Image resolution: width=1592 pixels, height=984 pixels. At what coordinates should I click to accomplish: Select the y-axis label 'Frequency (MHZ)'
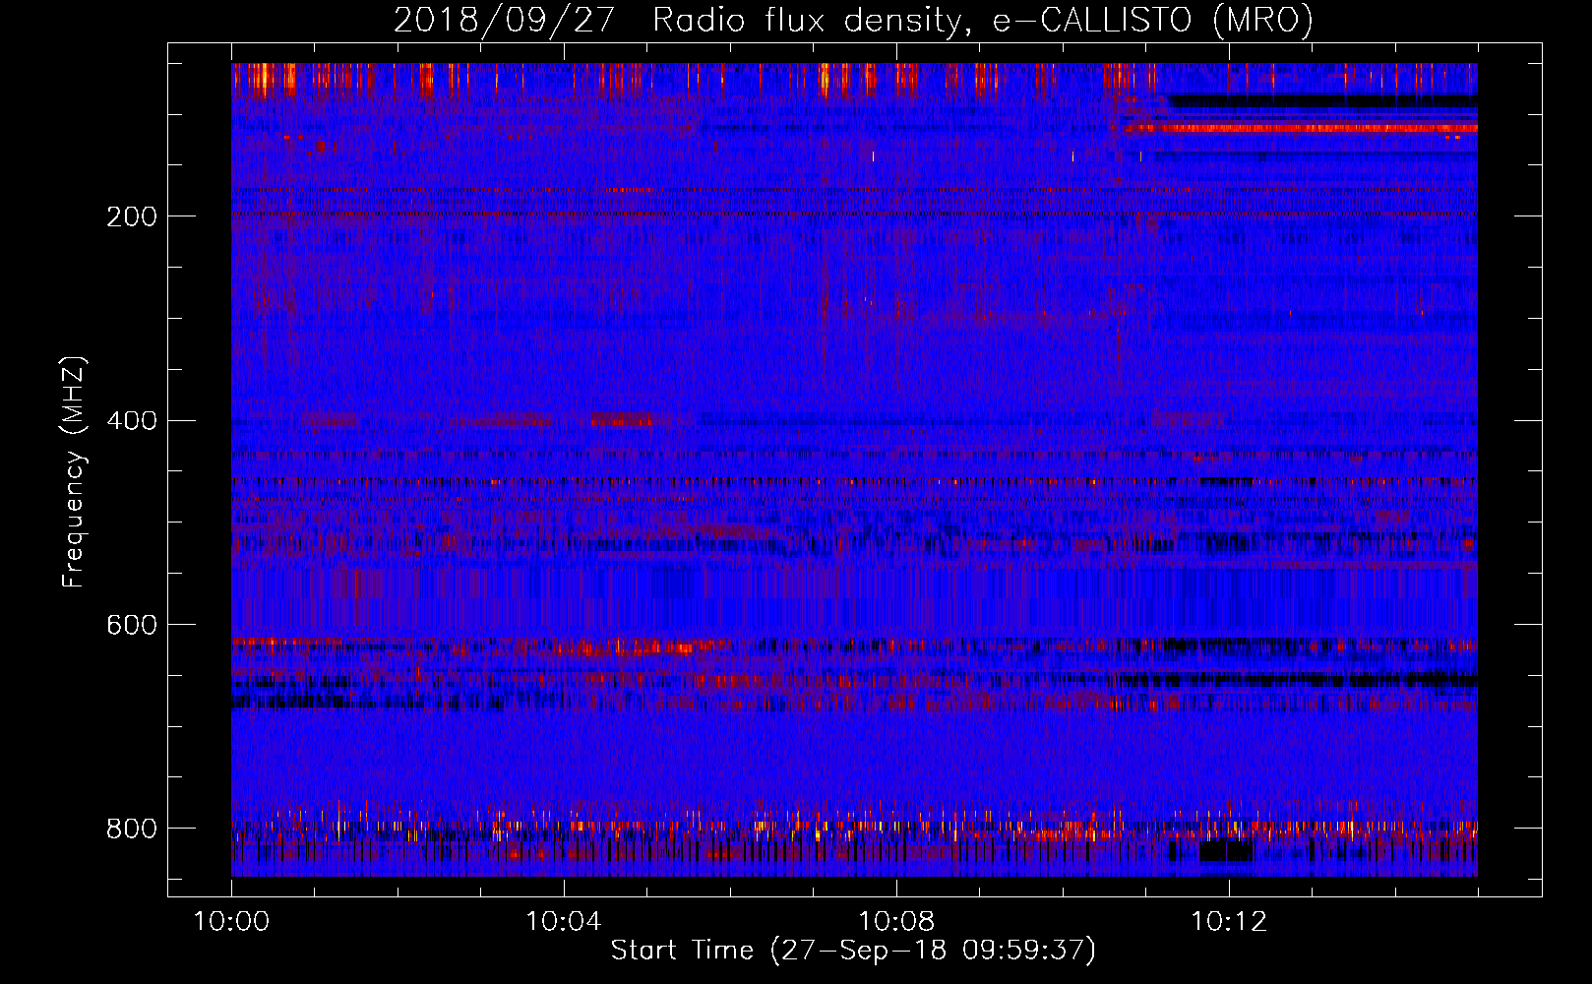click(74, 472)
